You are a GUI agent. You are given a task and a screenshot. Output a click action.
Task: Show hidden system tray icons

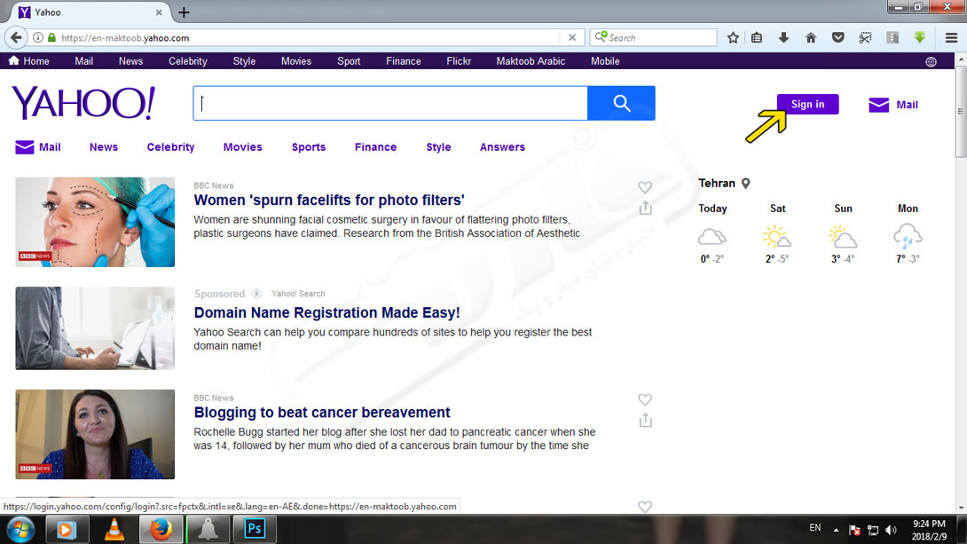pyautogui.click(x=836, y=530)
